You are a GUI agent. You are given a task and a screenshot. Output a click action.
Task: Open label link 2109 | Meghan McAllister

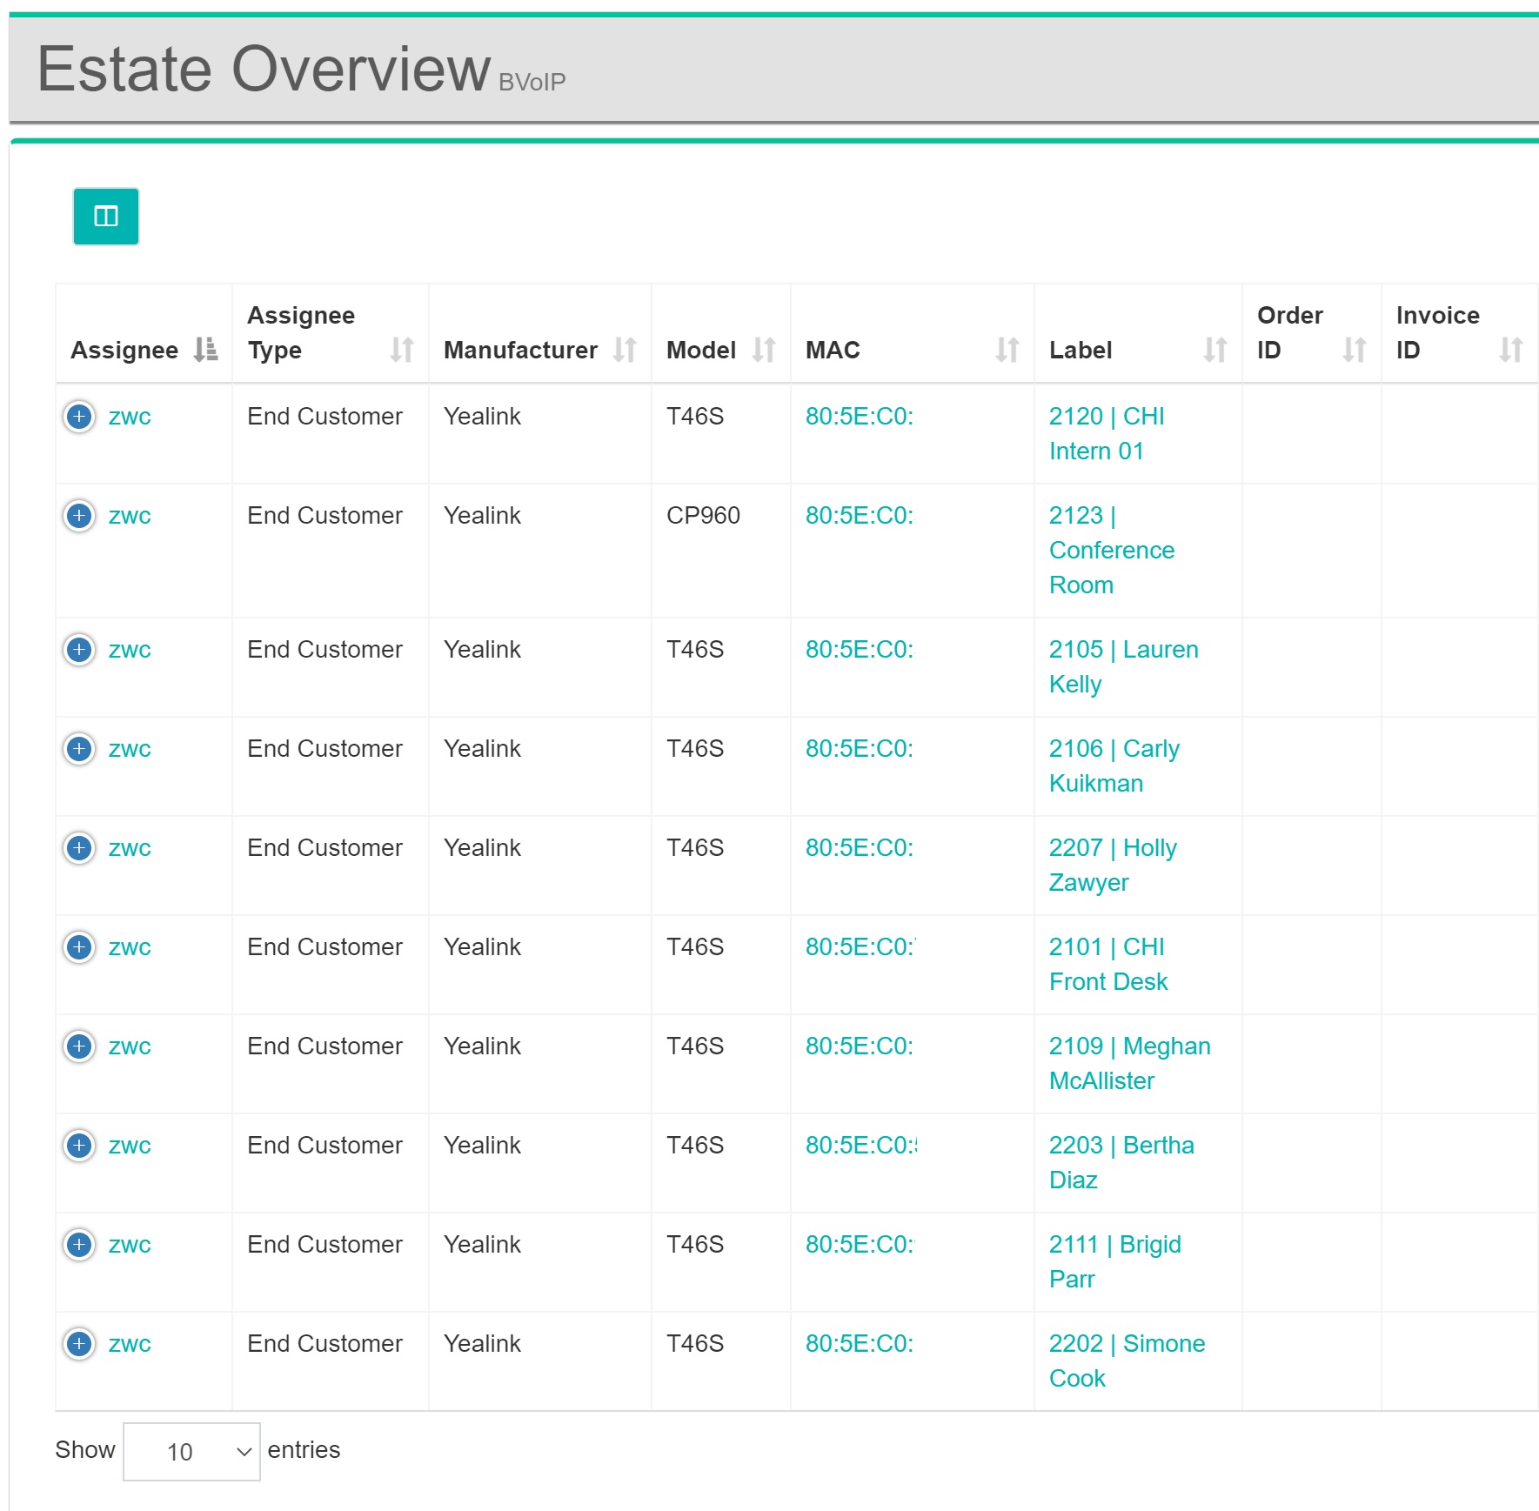point(1130,1063)
